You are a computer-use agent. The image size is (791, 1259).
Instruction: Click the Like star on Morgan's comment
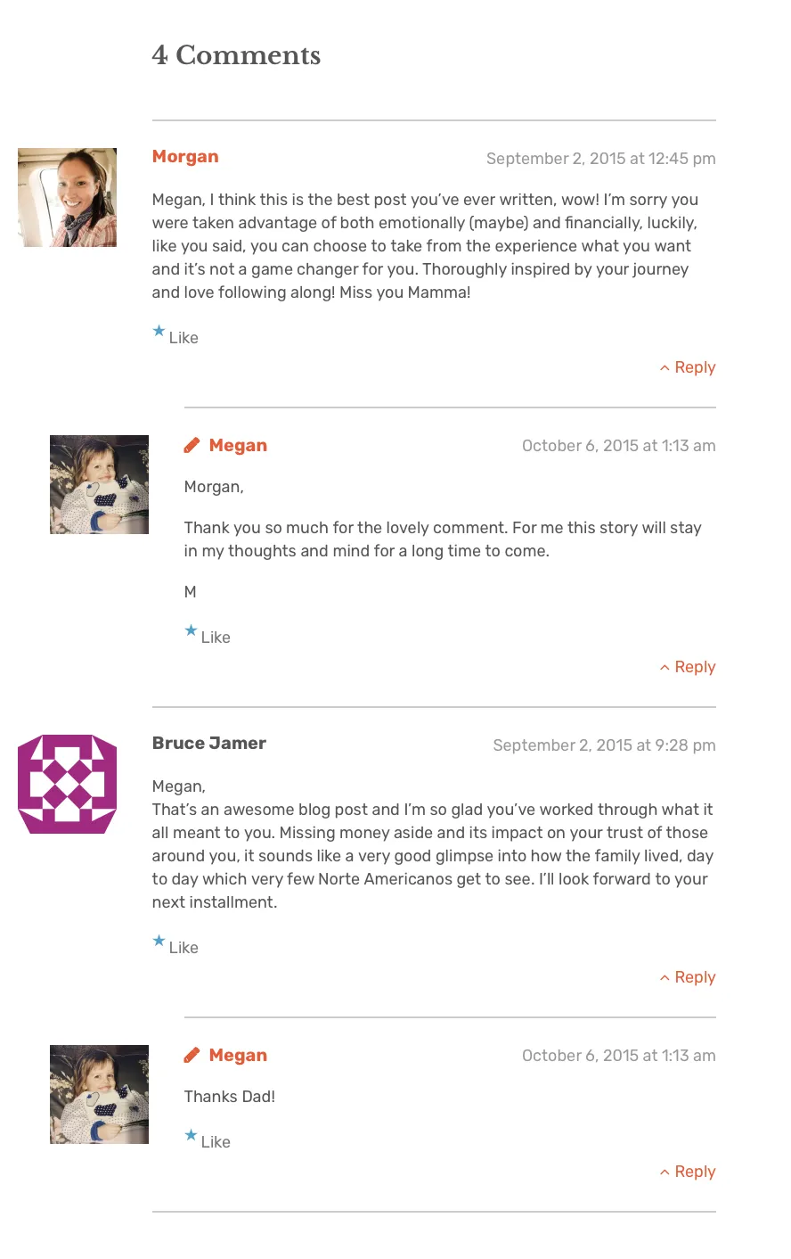click(159, 332)
